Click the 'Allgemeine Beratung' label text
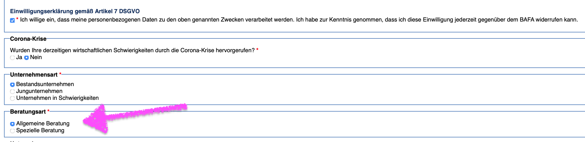Screen dimensions: 585x142 click(x=43, y=123)
